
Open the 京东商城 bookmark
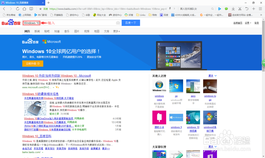[x=9, y=15]
